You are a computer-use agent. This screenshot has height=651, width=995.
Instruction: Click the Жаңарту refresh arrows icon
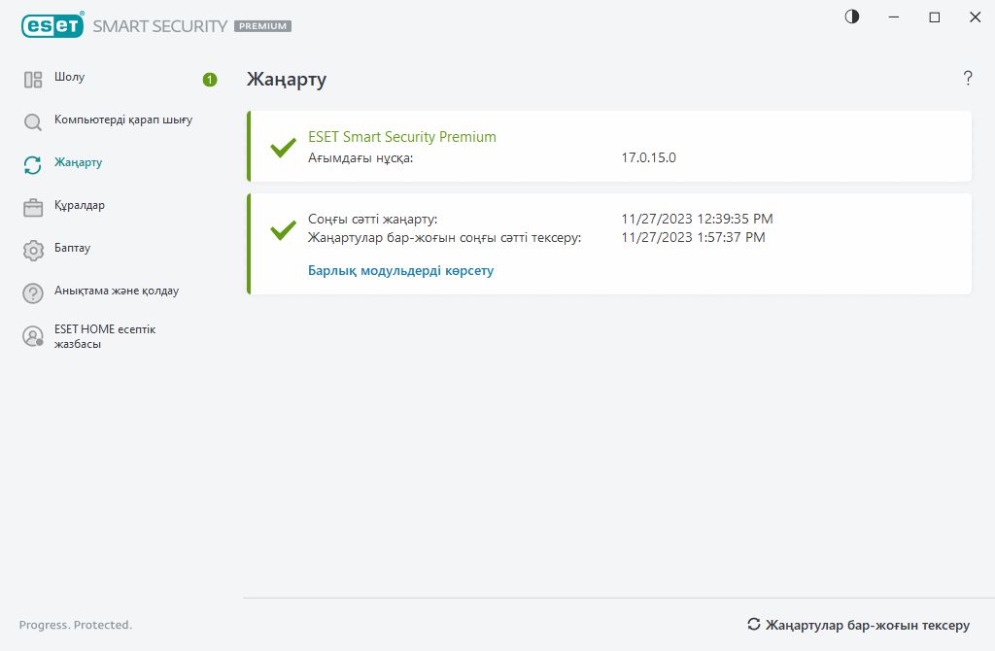click(x=33, y=164)
